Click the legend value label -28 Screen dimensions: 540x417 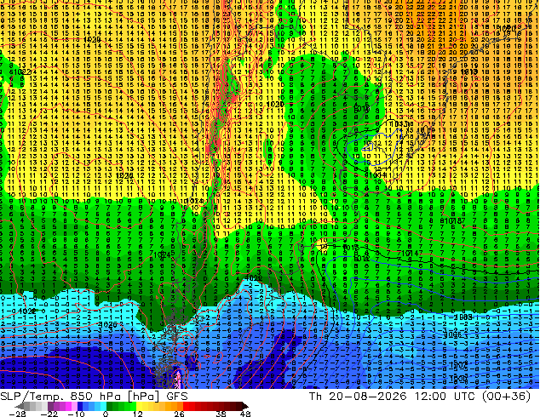tap(17, 414)
